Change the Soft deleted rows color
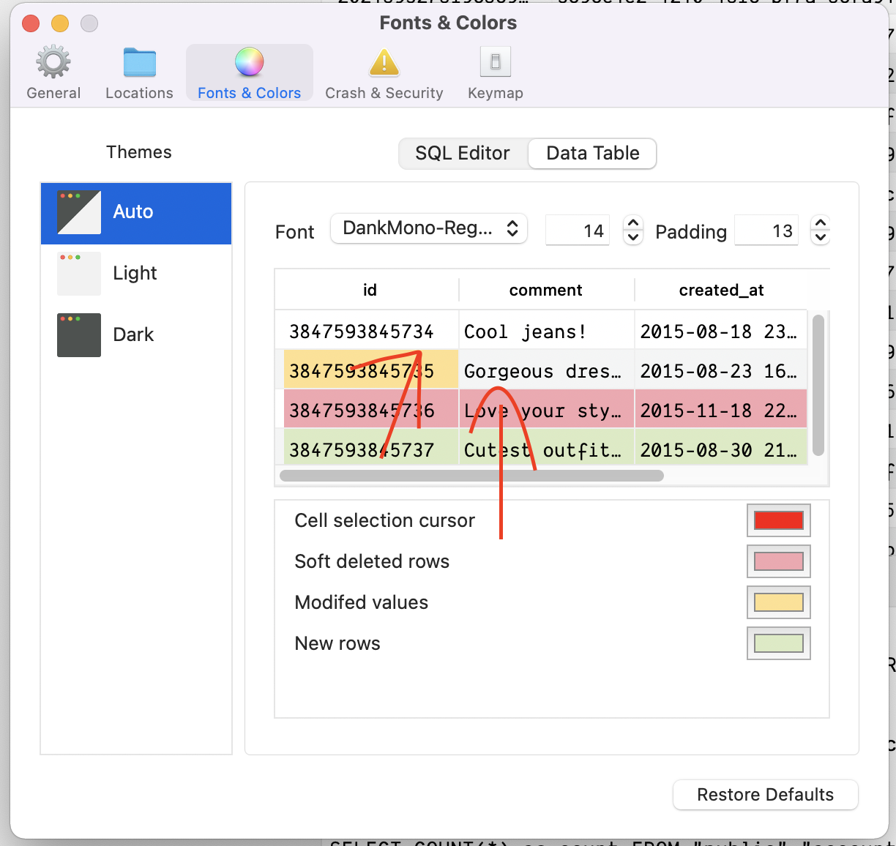This screenshot has height=846, width=896. coord(778,561)
